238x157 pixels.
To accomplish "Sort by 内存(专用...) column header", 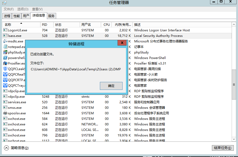I will click(x=122, y=24).
